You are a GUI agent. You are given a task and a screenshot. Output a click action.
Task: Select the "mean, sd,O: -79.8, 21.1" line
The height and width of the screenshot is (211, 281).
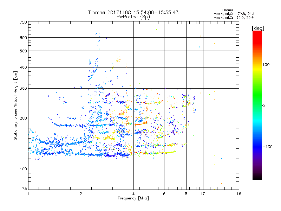click(234, 14)
